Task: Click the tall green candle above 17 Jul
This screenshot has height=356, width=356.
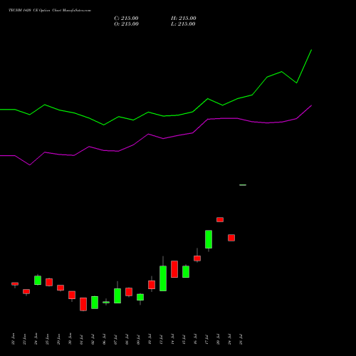Action: (x=209, y=239)
